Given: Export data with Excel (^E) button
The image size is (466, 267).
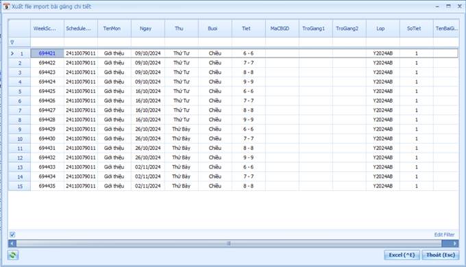Looking at the screenshot, I should (x=402, y=255).
